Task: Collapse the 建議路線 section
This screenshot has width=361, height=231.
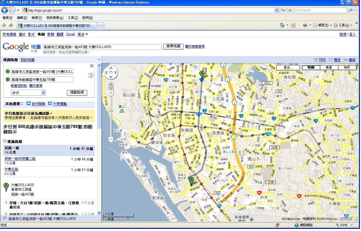Action: (5, 142)
